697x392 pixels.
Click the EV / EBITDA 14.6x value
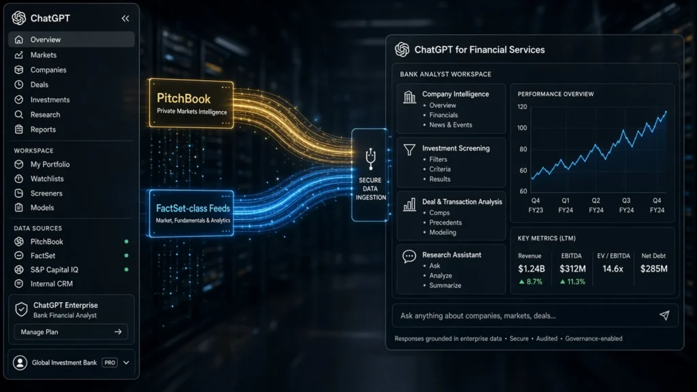pyautogui.click(x=613, y=269)
